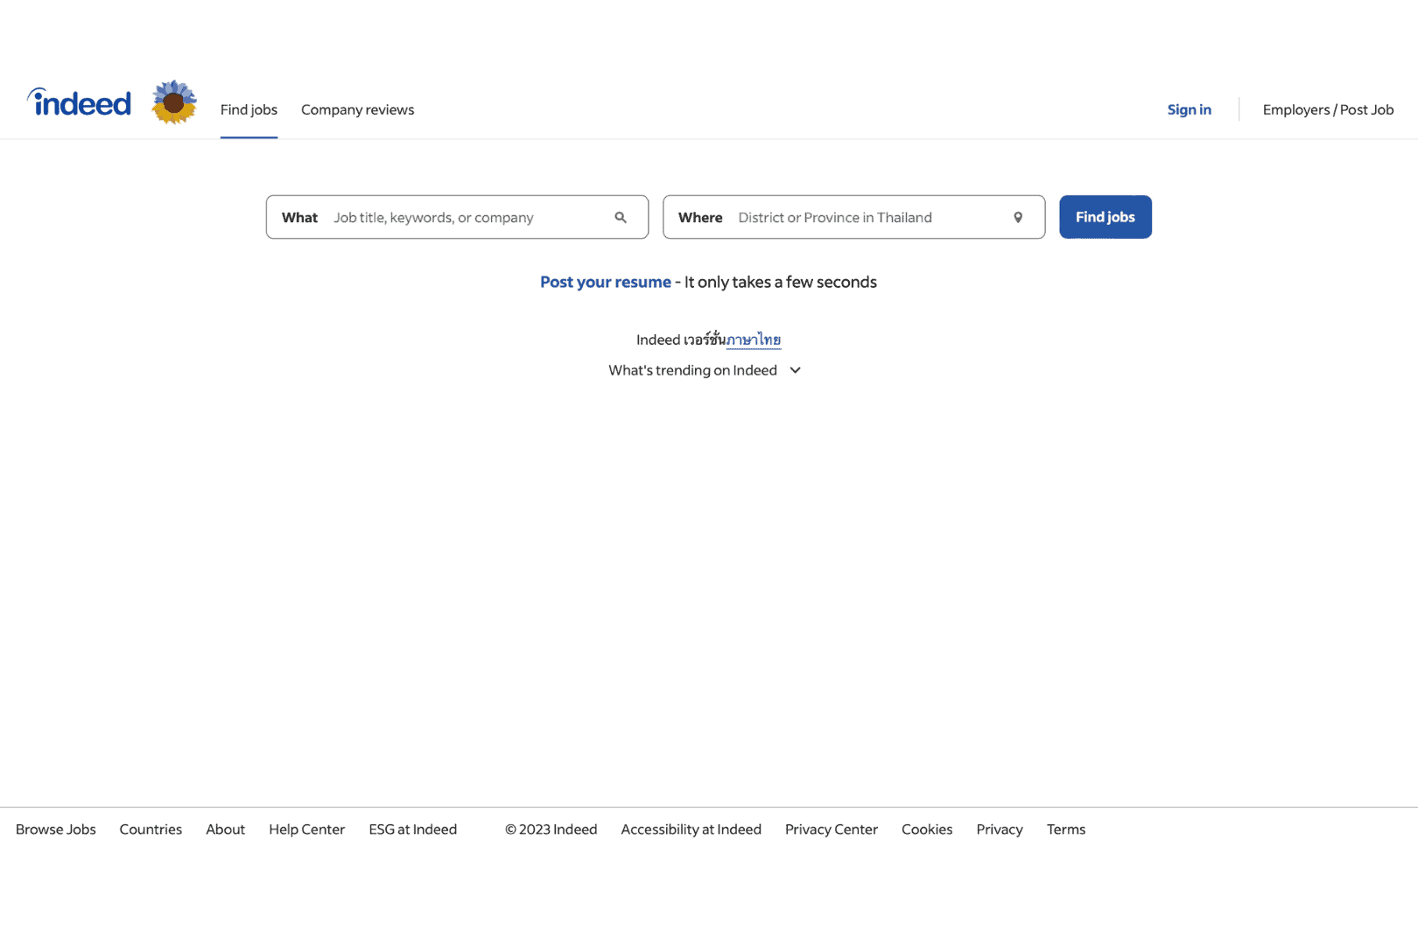Open Privacy Center footer link
This screenshot has width=1418, height=945.
(831, 829)
